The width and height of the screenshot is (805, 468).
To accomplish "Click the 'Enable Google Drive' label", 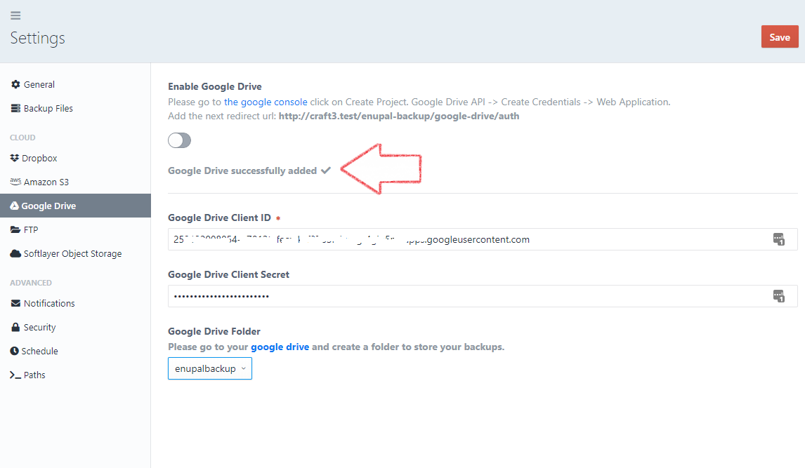I will pyautogui.click(x=215, y=86).
